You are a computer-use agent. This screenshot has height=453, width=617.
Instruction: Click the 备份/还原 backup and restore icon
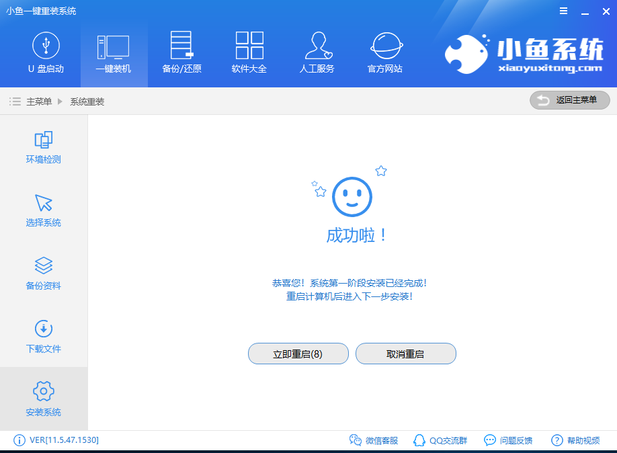pyautogui.click(x=181, y=52)
